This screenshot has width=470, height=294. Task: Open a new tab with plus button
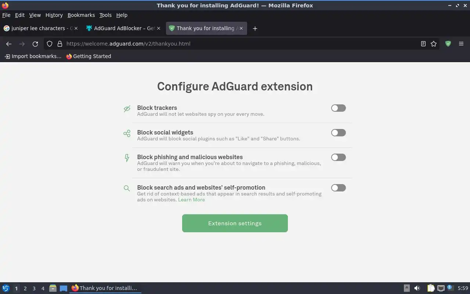tap(255, 28)
